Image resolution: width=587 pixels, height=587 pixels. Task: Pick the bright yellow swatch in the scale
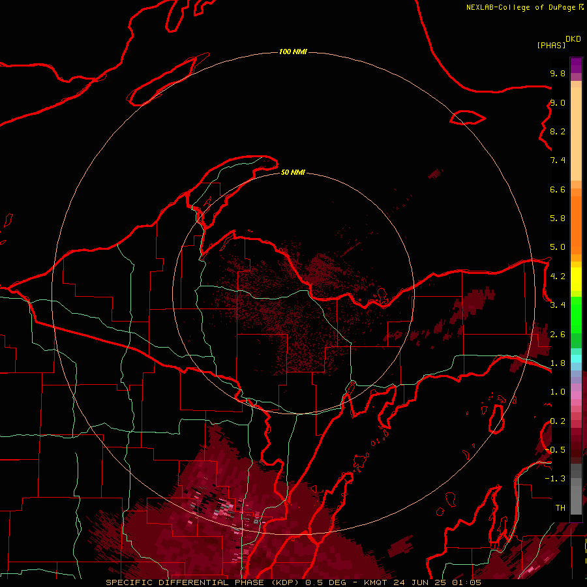coord(576,279)
